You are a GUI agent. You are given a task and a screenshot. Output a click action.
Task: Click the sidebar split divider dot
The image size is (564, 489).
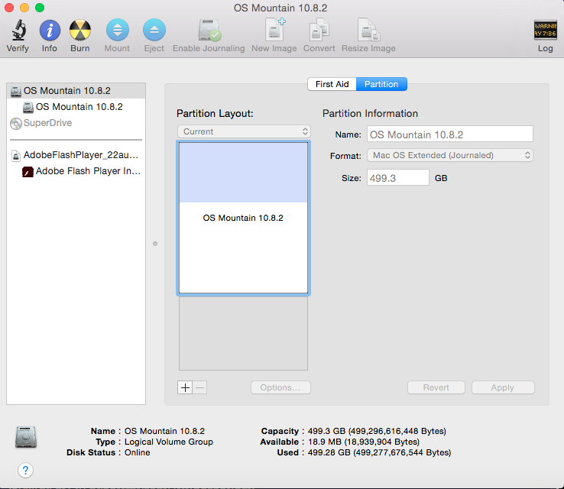[x=155, y=244]
